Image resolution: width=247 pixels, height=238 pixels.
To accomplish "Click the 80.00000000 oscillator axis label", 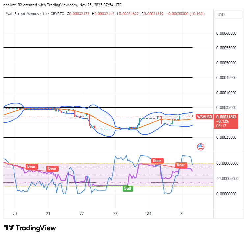I will coord(227,163).
